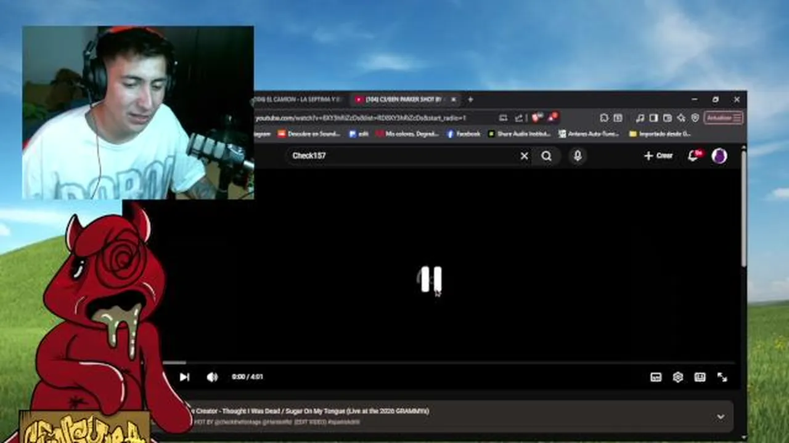Screen dimensions: 789x443
Task: Open the YouTube account avatar menu
Action: click(719, 156)
